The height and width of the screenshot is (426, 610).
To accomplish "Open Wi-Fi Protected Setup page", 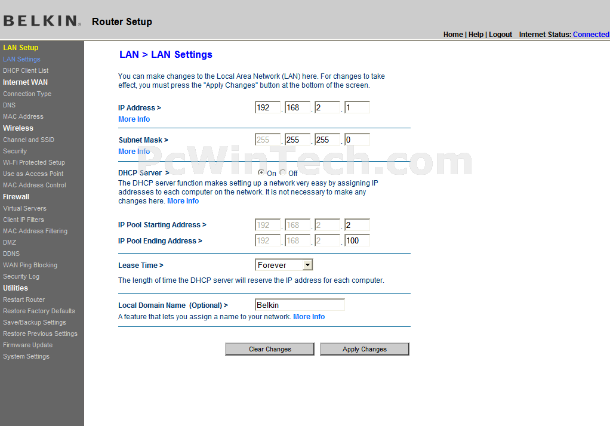I will 34,162.
